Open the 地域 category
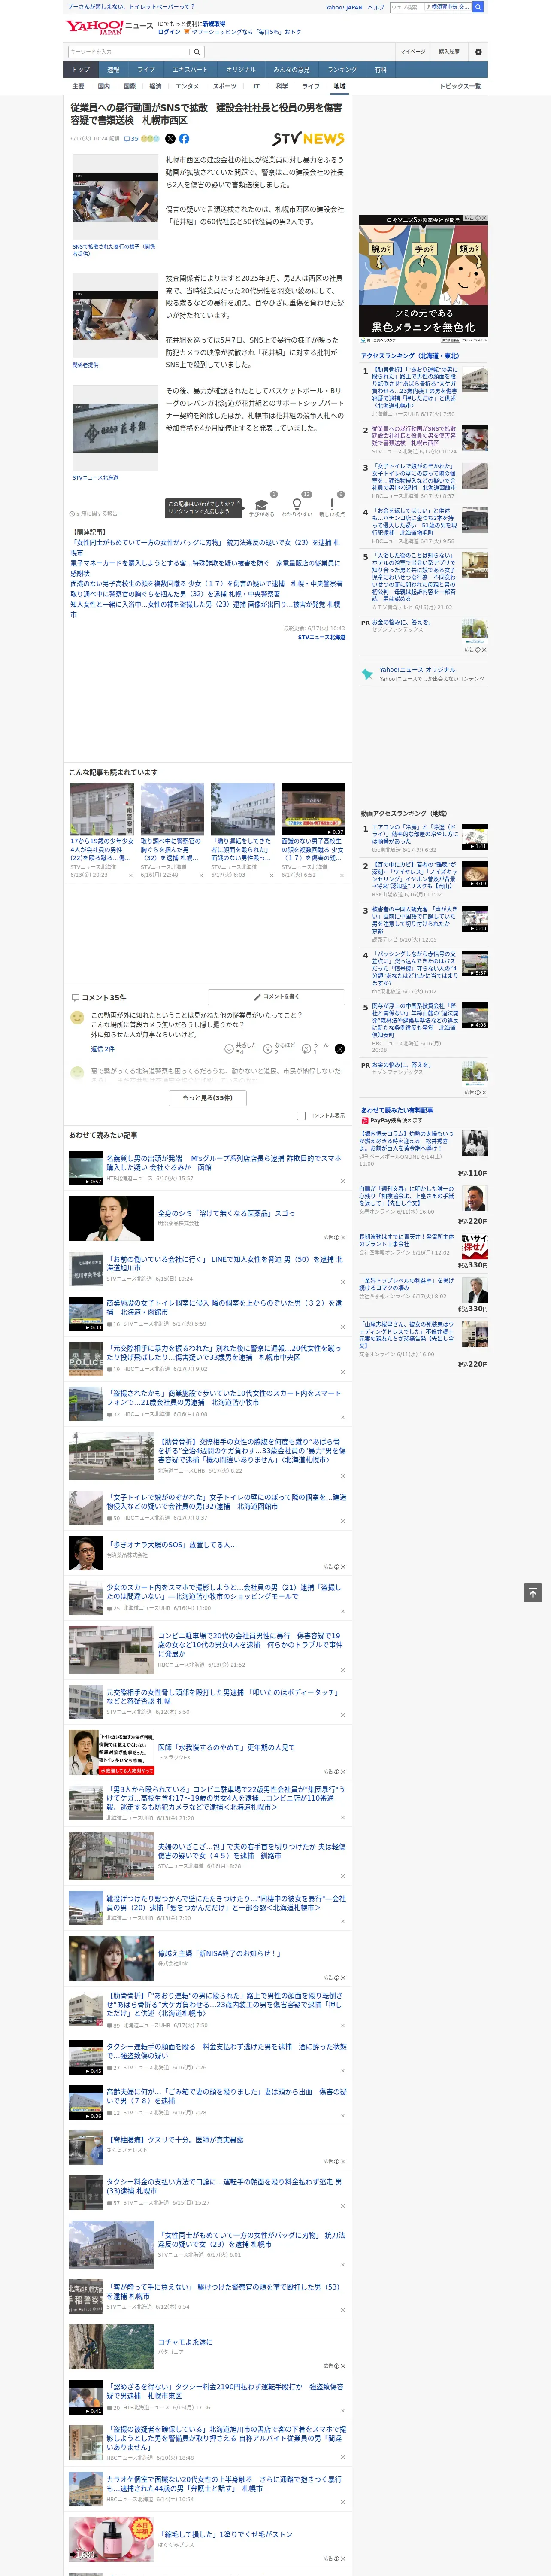Screen dimensions: 551x2576 [x=340, y=86]
